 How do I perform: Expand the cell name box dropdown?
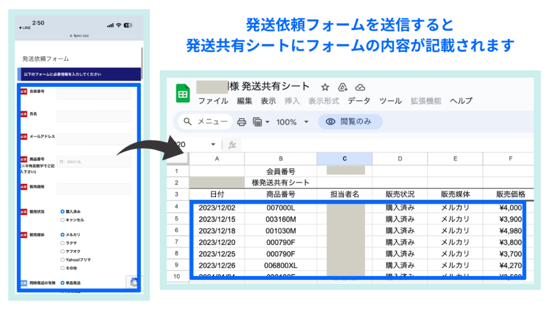[213, 145]
